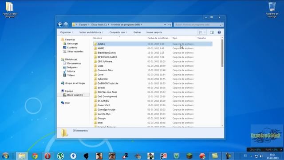
Task: Select the Corel folder
Action: [100, 75]
